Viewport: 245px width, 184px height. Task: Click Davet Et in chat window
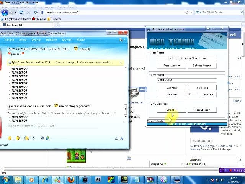pos(67,40)
